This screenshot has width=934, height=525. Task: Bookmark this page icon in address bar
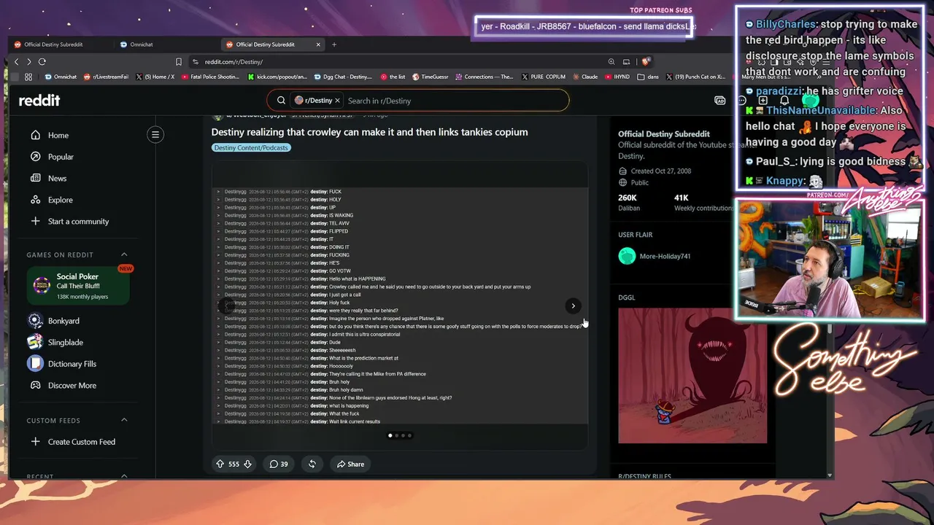click(179, 62)
